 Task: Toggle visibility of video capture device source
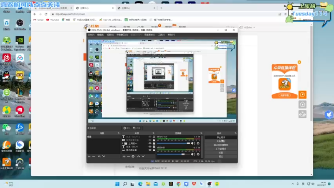point(150,140)
